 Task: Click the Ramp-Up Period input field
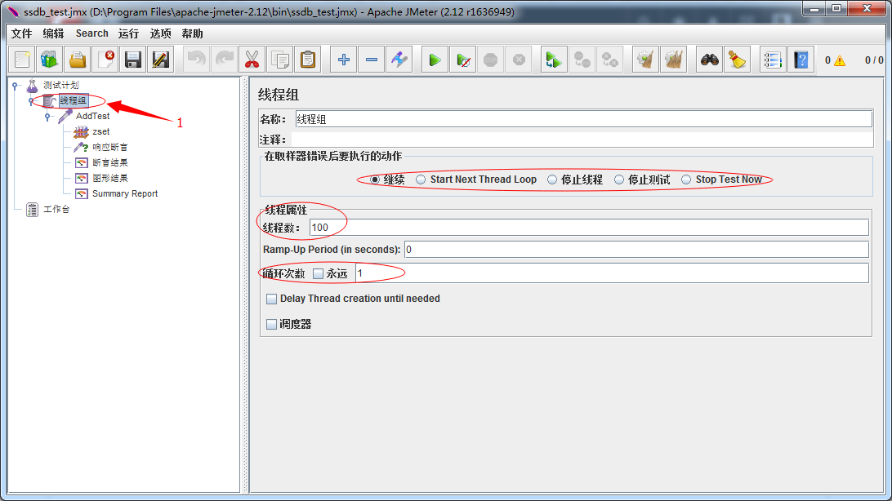click(636, 250)
